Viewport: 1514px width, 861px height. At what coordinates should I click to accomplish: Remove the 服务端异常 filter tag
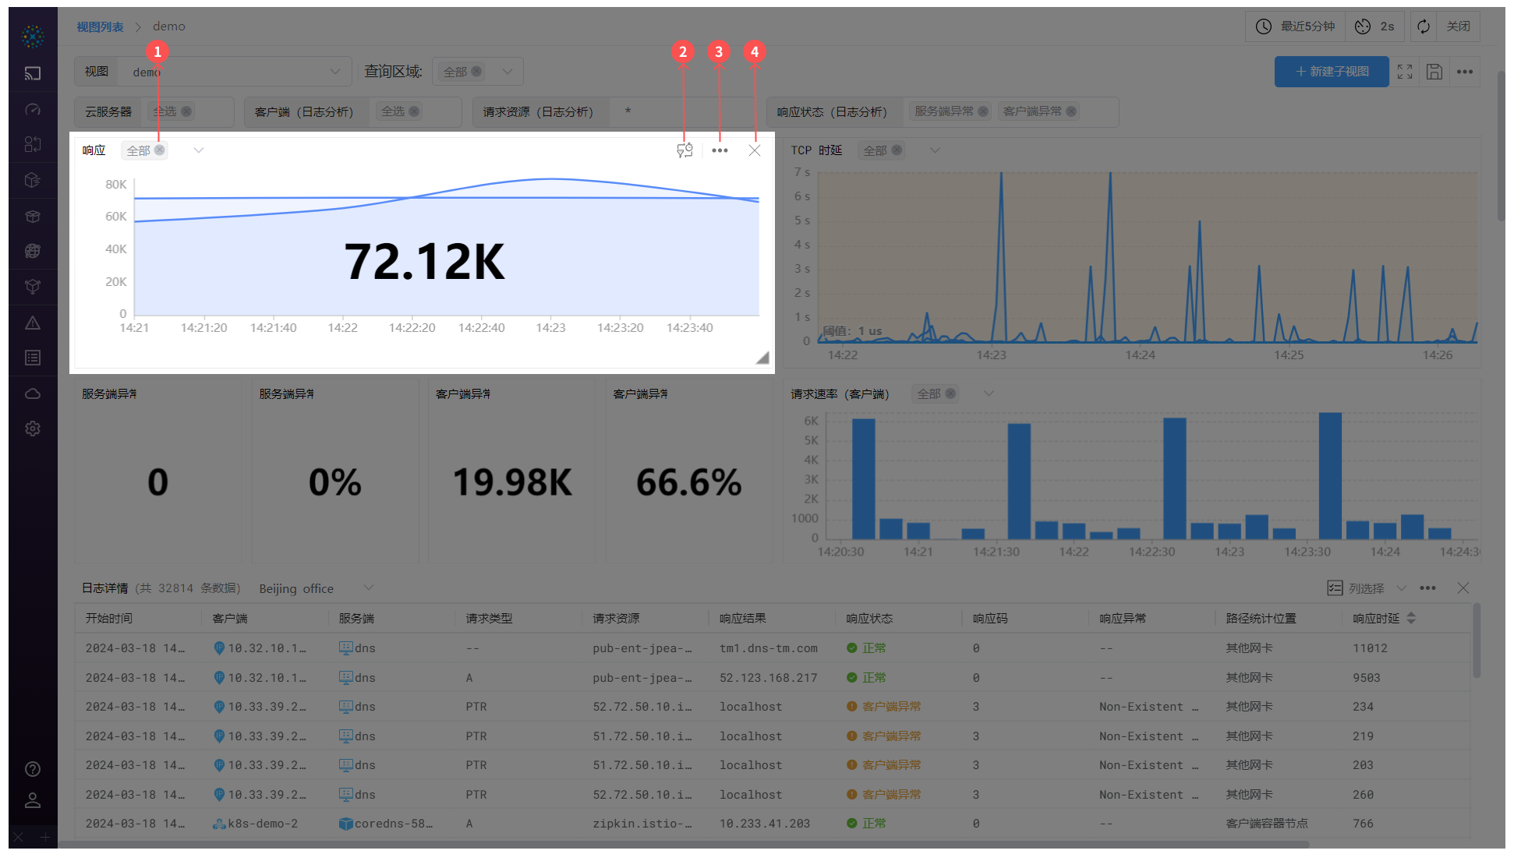[x=984, y=111]
